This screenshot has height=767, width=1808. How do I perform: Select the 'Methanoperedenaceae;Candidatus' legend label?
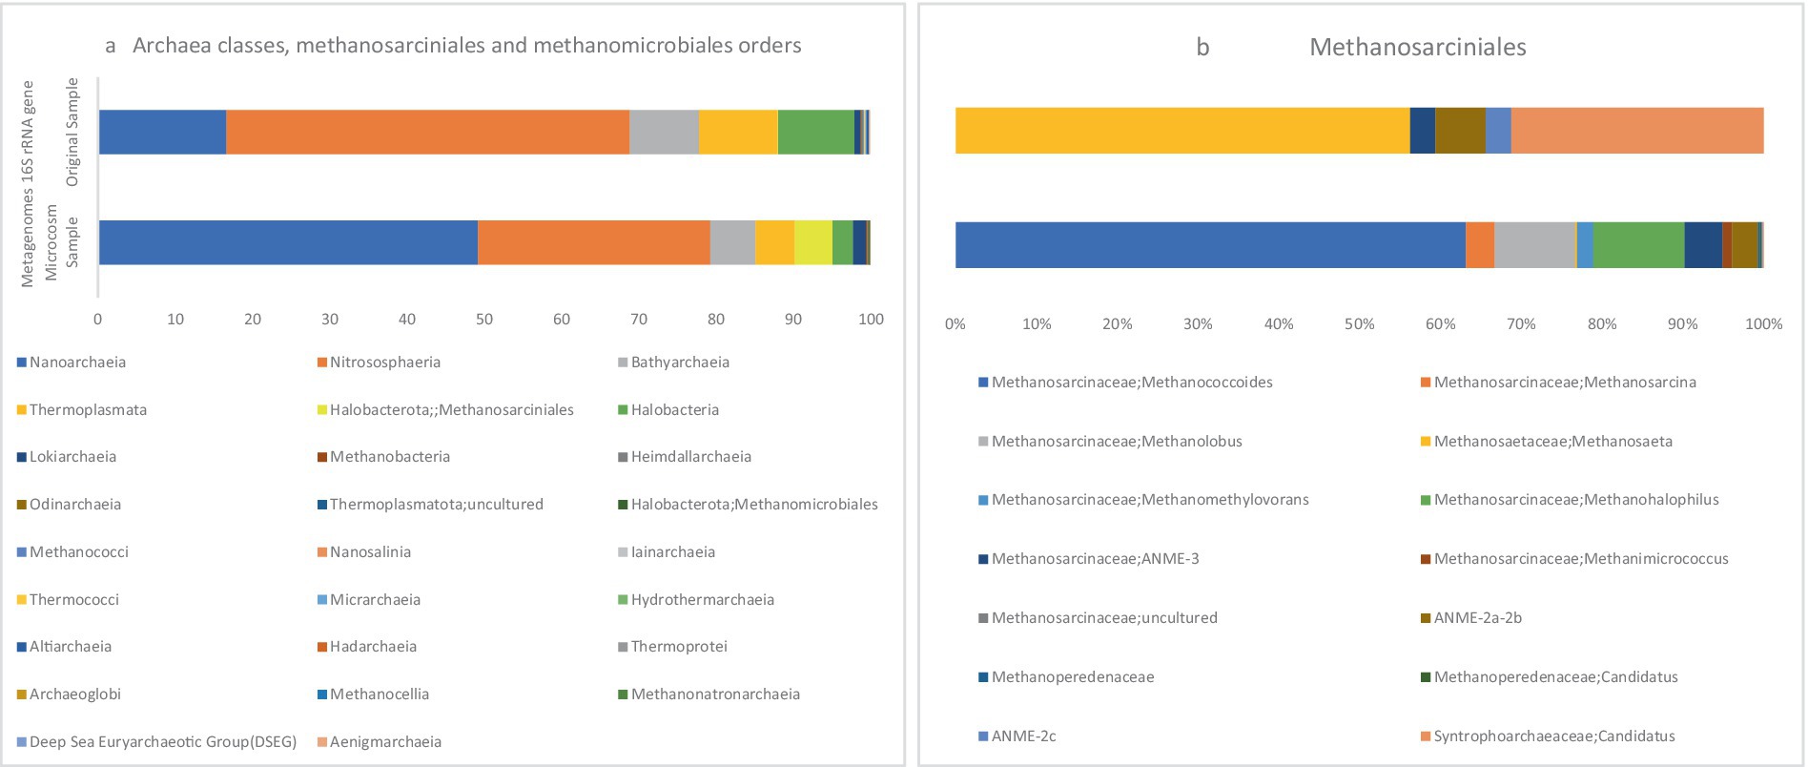pyautogui.click(x=1556, y=677)
